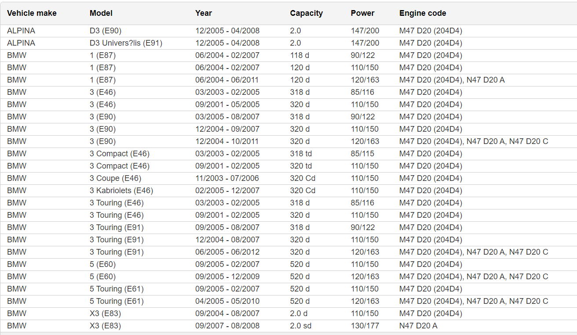The width and height of the screenshot is (577, 335).
Task: Select year range 09/2005 - 12/2009
Action: point(227,277)
